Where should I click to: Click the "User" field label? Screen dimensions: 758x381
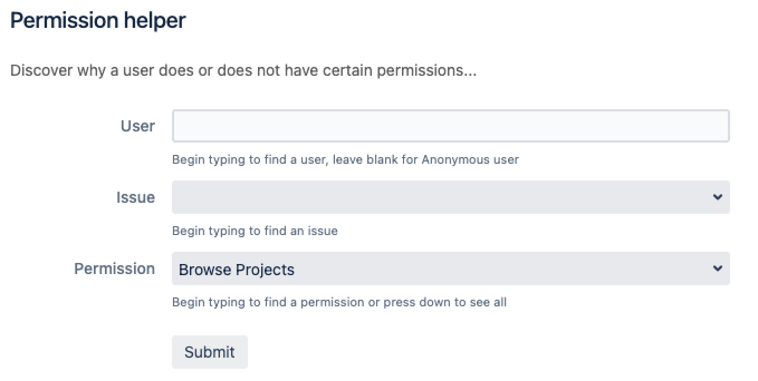coord(137,126)
